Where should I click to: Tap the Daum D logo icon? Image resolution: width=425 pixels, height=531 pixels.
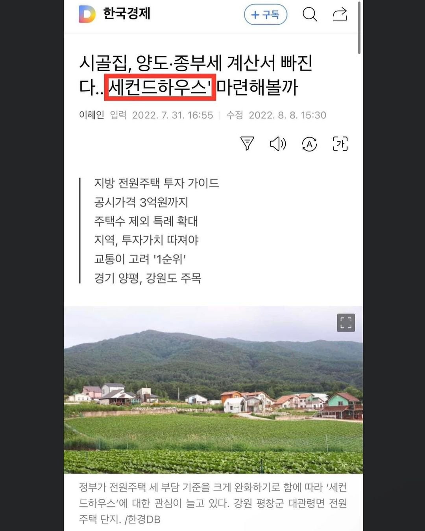[87, 14]
